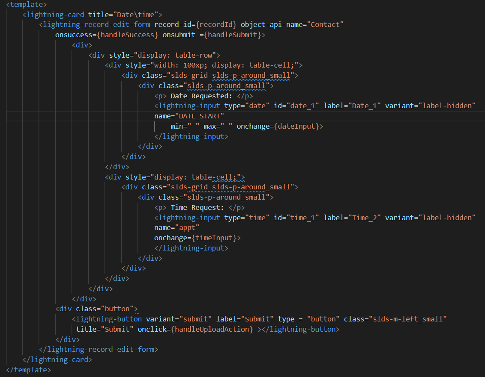485x377 pixels.
Task: Click the opening template tag
Action: click(x=25, y=4)
